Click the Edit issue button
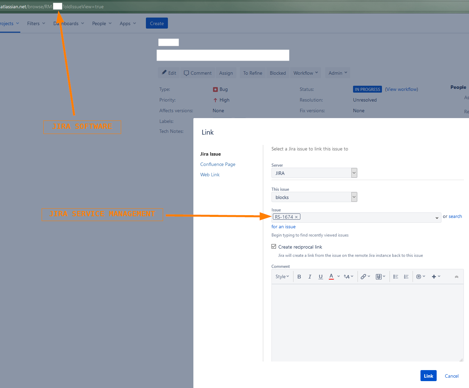 click(x=169, y=73)
